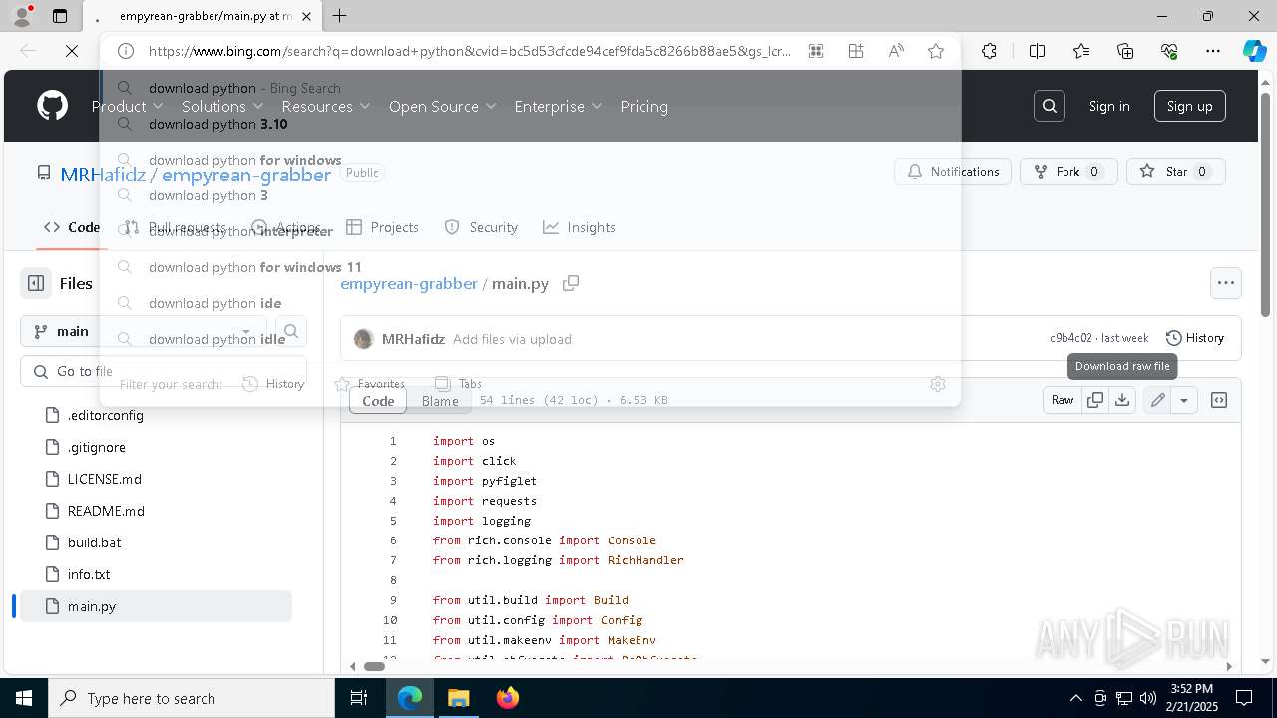
Task: Open a new browser tab
Action: click(339, 16)
